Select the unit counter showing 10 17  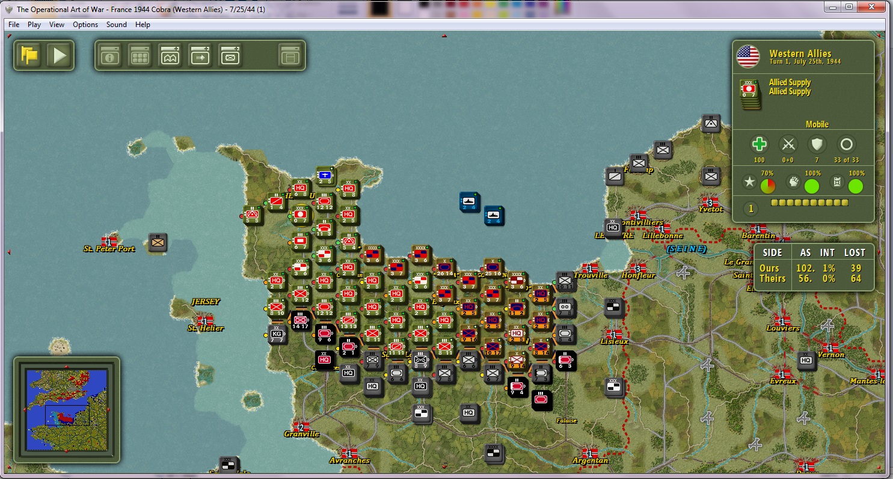(493, 347)
